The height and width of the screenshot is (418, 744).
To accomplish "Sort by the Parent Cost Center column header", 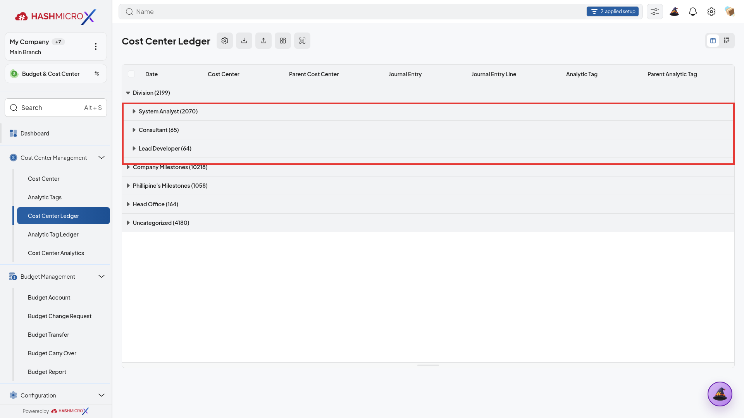I will click(314, 74).
